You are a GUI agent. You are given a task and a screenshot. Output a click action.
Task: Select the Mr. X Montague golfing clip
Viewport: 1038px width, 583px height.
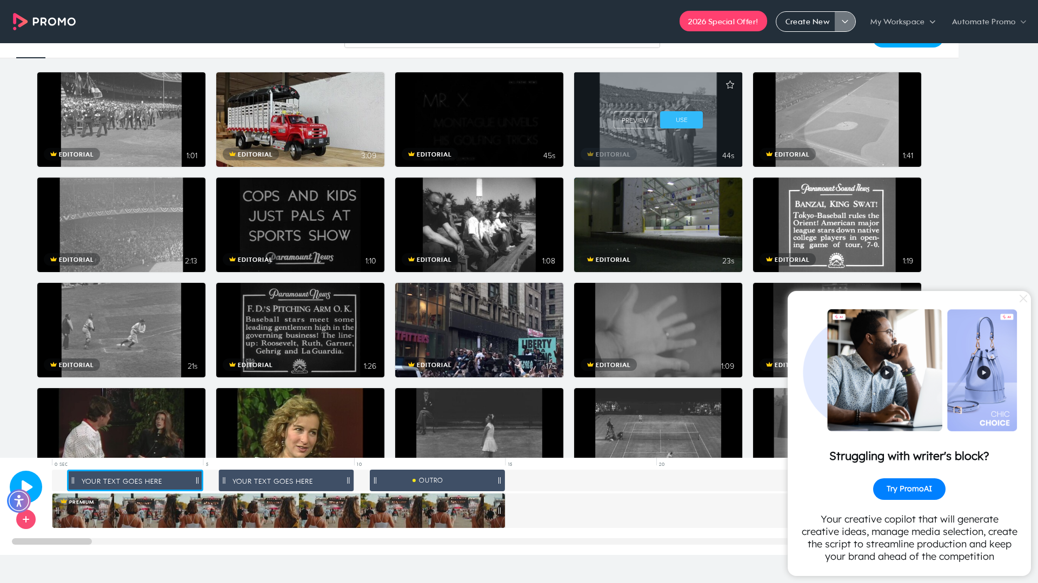click(x=479, y=119)
